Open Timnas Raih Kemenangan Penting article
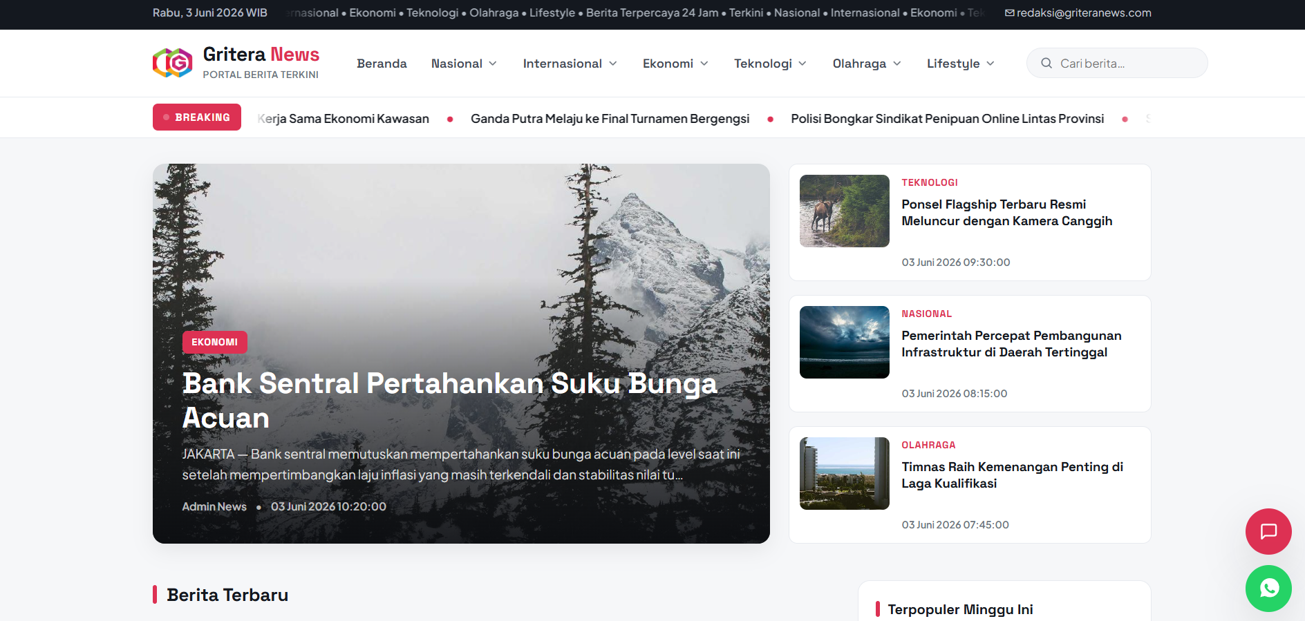The image size is (1305, 621). pyautogui.click(x=1013, y=475)
